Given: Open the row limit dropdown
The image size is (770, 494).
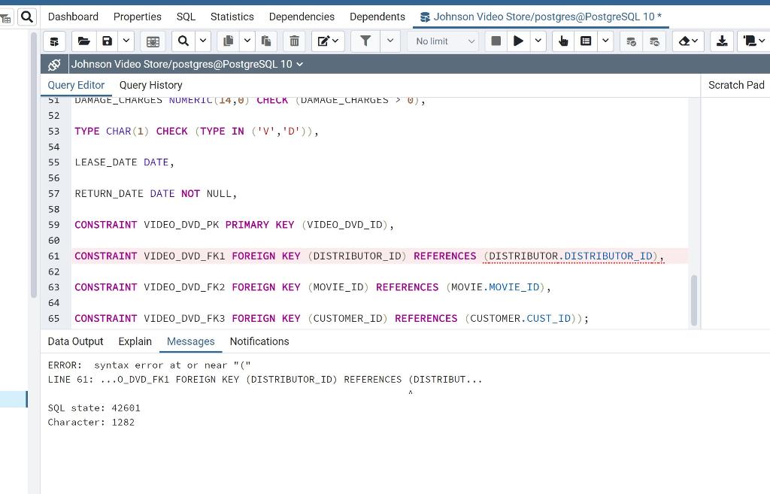Looking at the screenshot, I should pyautogui.click(x=443, y=41).
